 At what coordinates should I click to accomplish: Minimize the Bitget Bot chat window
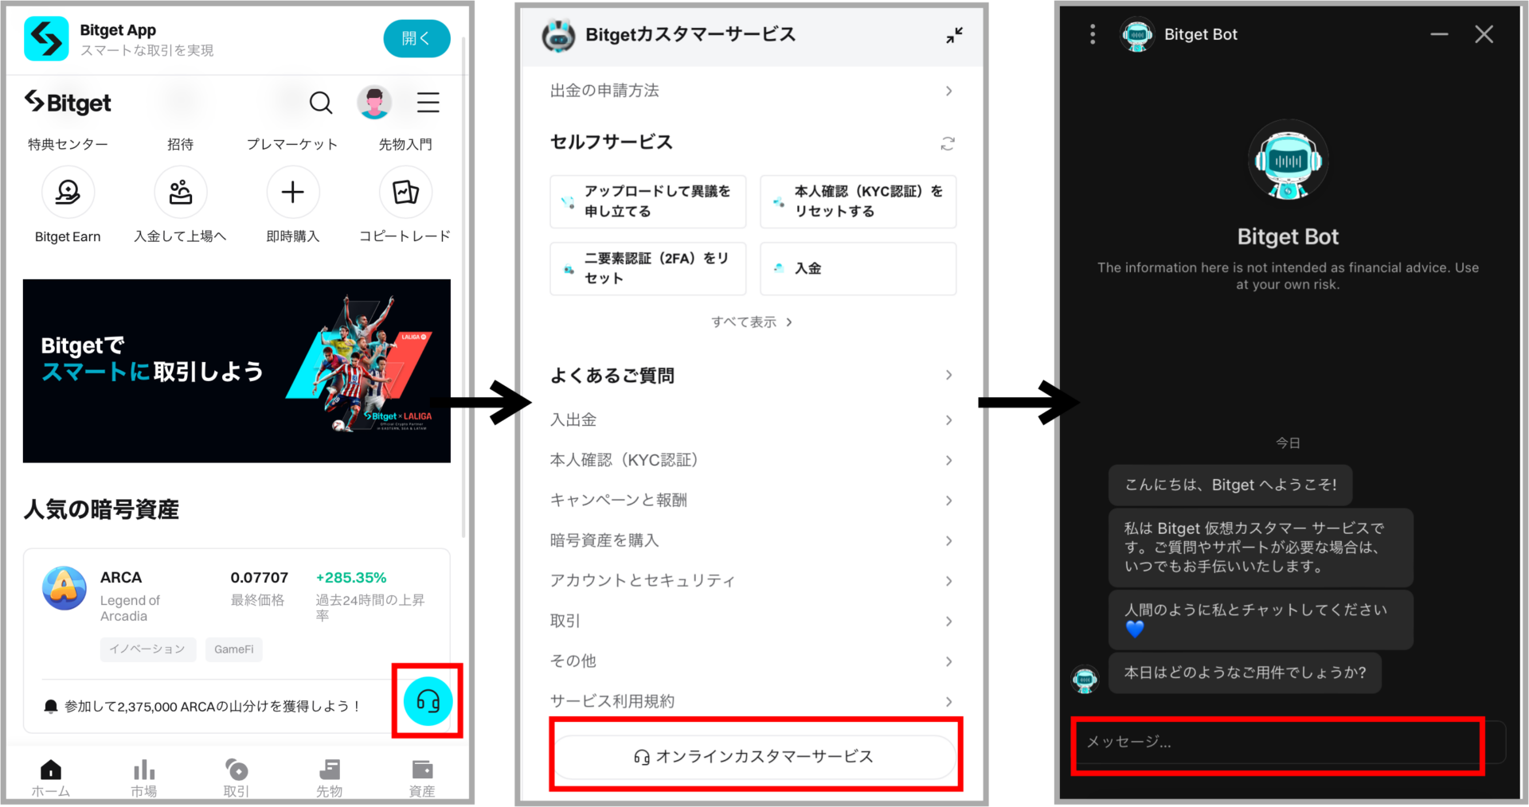(x=1439, y=34)
